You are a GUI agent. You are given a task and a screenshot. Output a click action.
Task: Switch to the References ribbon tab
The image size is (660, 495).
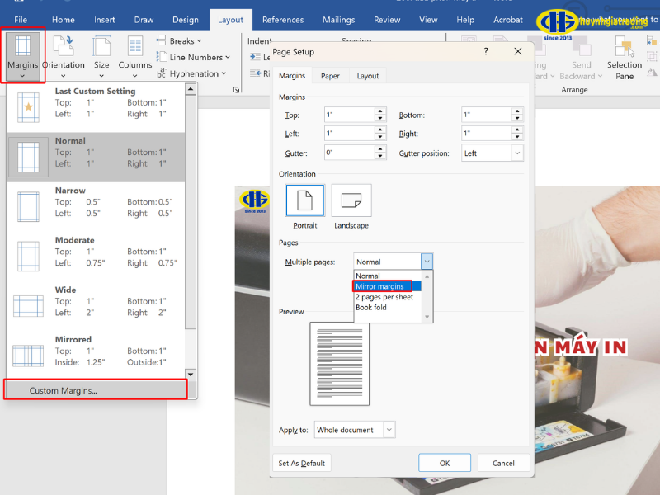(x=282, y=19)
